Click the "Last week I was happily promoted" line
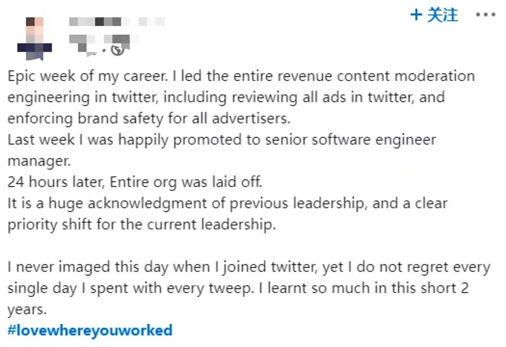Image resolution: width=506 pixels, height=347 pixels. coord(221,140)
